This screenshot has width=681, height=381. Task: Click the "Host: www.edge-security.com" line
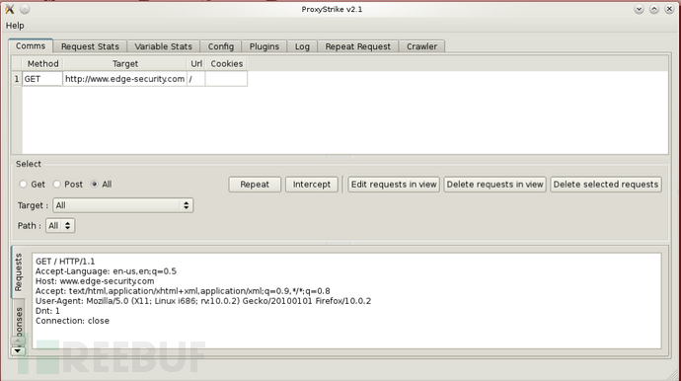point(95,281)
